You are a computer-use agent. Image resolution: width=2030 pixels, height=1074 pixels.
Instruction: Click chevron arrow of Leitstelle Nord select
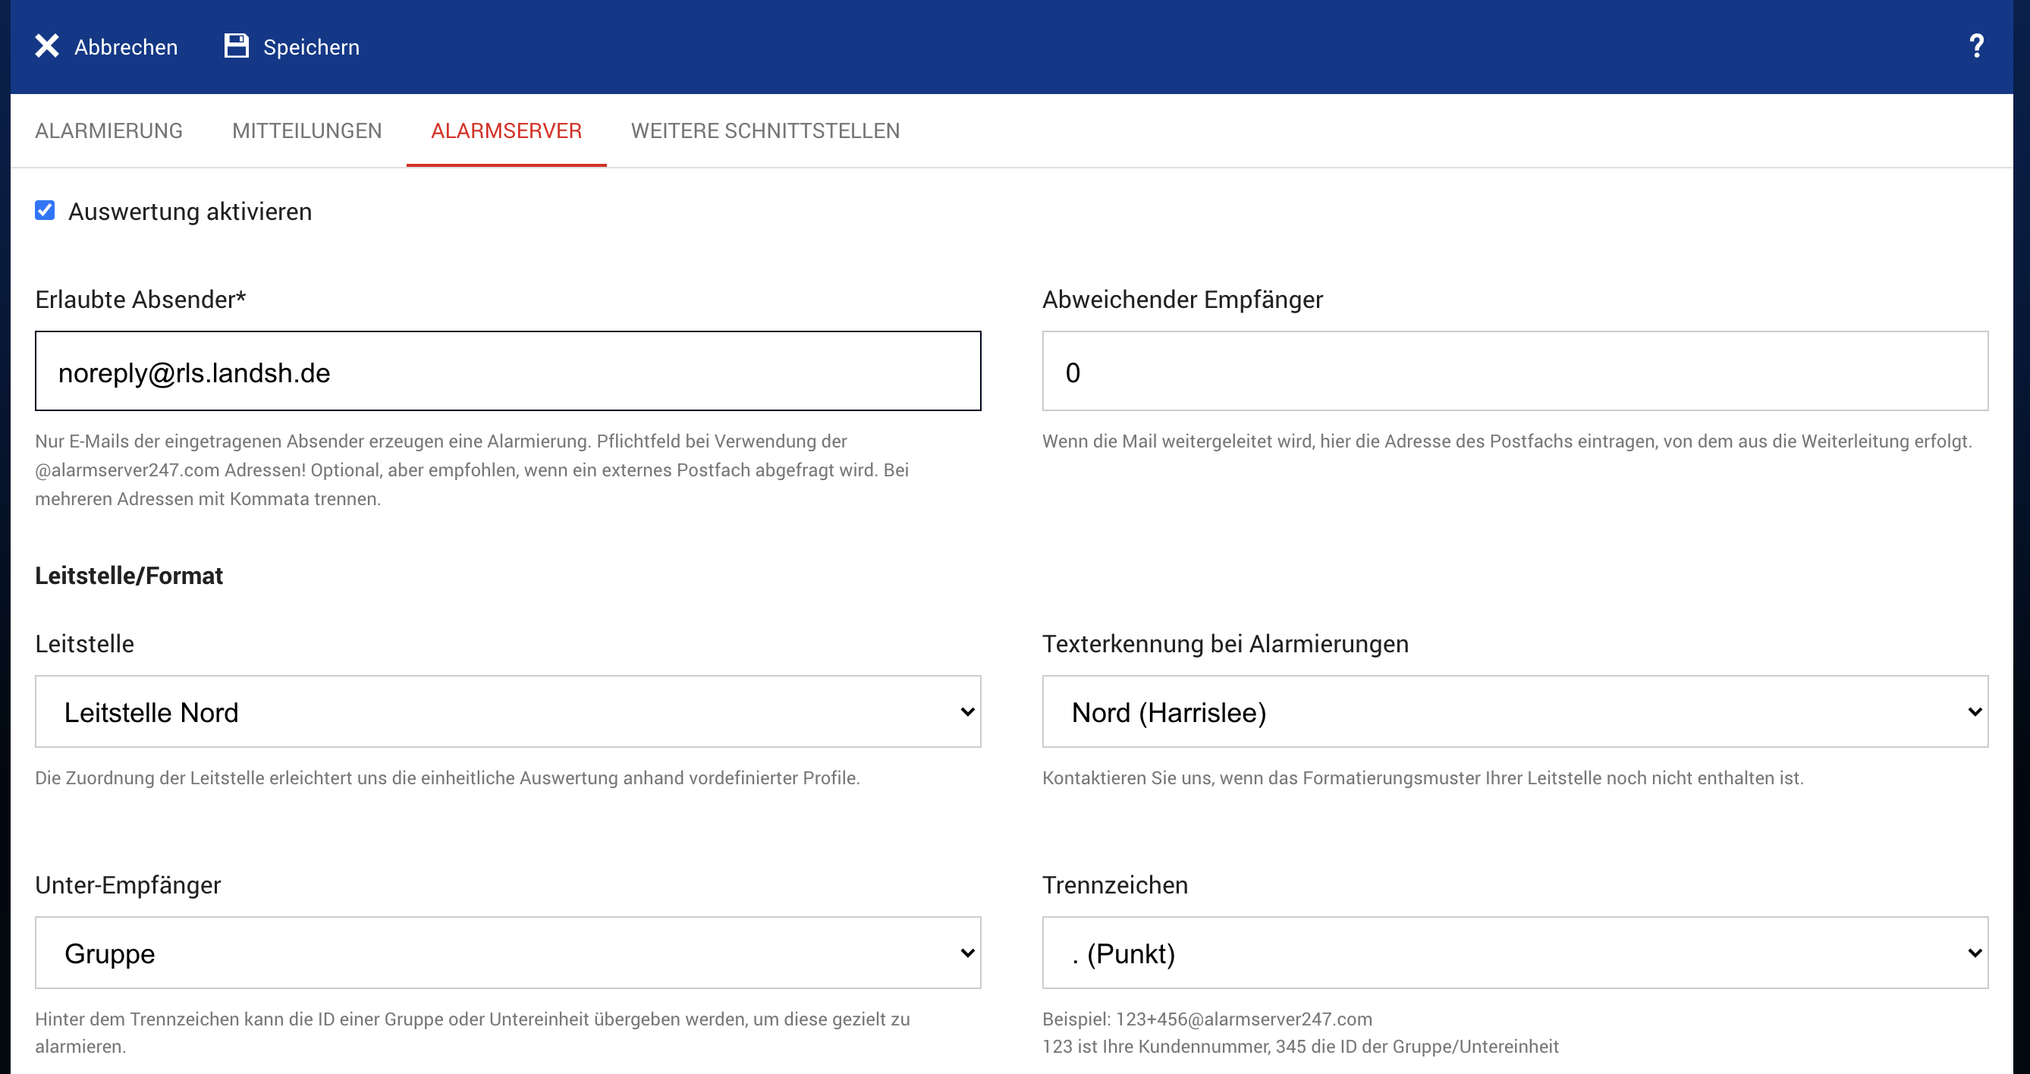pyautogui.click(x=968, y=711)
